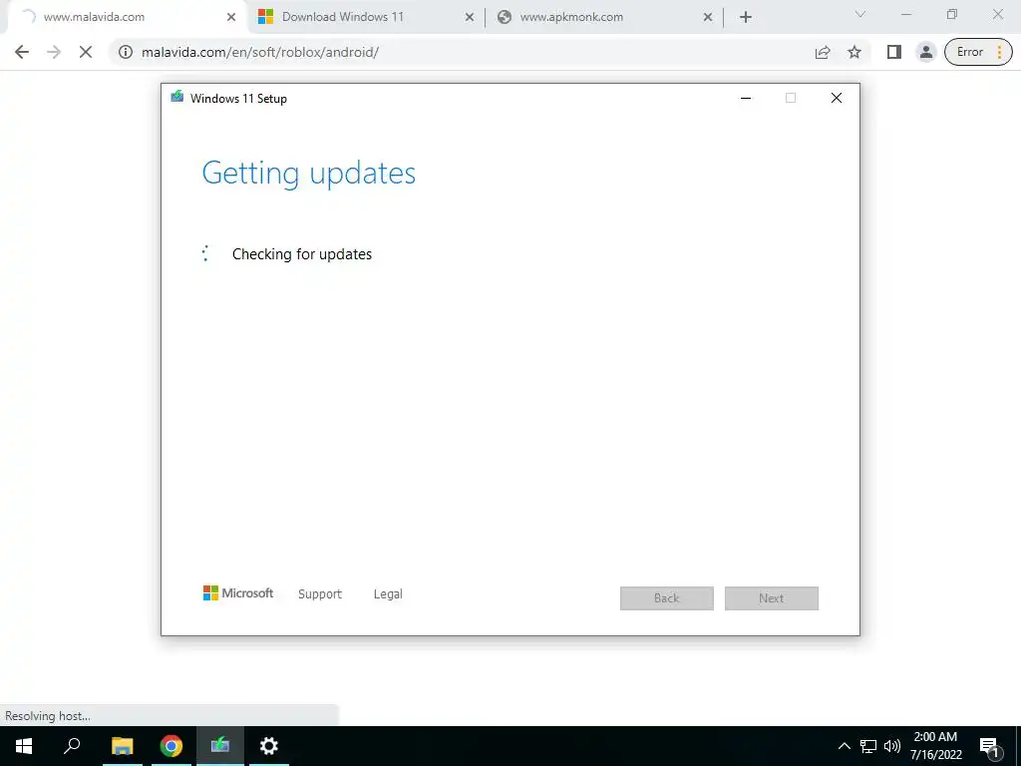
Task: Close the Windows 11 Setup window
Action: click(x=837, y=98)
